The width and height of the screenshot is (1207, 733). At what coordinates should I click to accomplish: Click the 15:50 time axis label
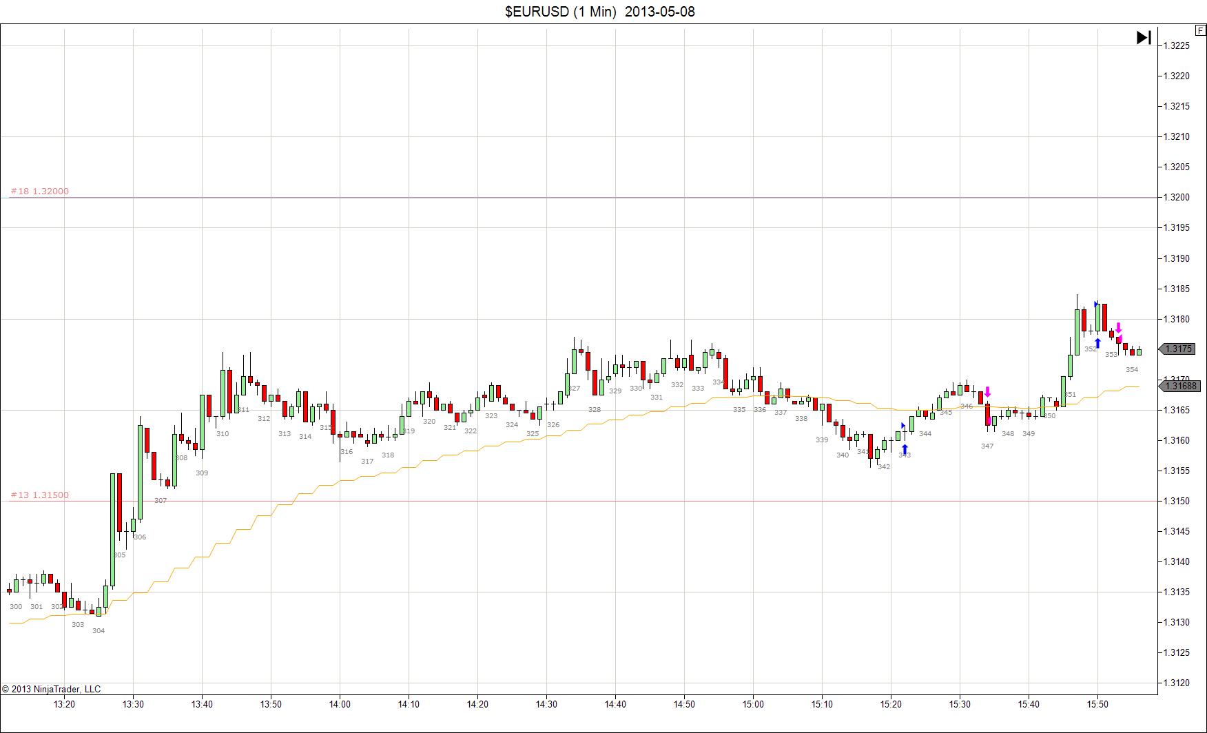[x=1097, y=704]
